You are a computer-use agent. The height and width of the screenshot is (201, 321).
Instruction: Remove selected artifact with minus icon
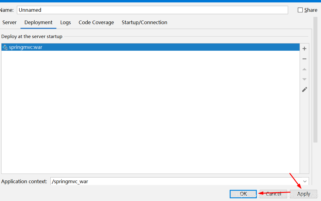click(304, 59)
